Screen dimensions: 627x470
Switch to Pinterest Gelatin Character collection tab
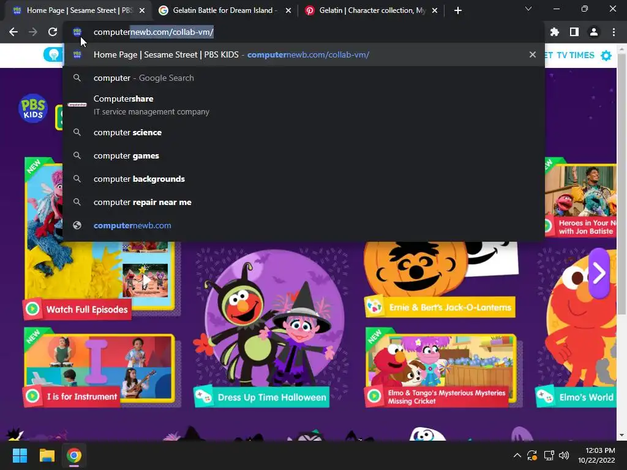coord(372,10)
